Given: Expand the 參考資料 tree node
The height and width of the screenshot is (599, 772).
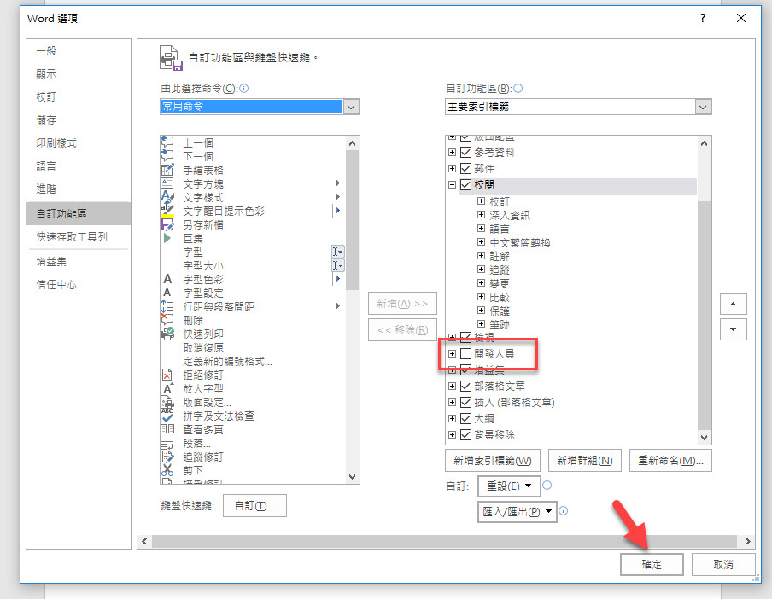Looking at the screenshot, I should [452, 153].
